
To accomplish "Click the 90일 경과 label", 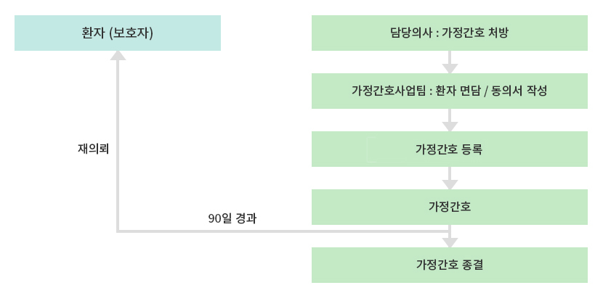I will pyautogui.click(x=232, y=218).
